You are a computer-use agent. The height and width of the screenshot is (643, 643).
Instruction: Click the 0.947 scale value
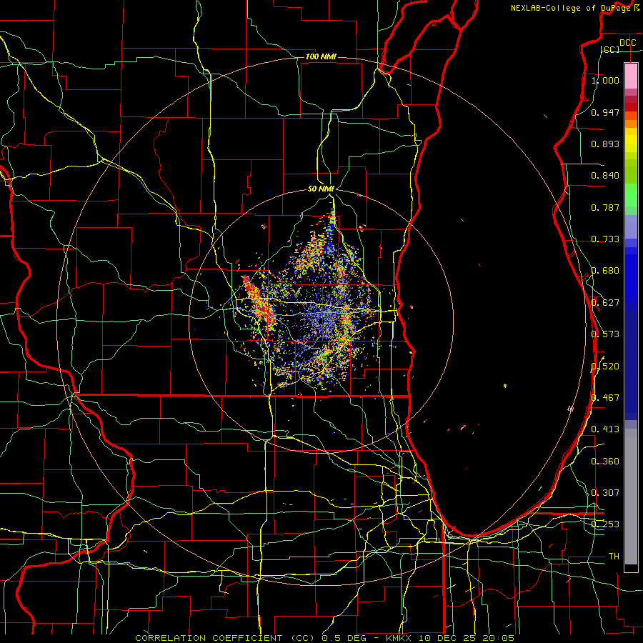point(605,112)
